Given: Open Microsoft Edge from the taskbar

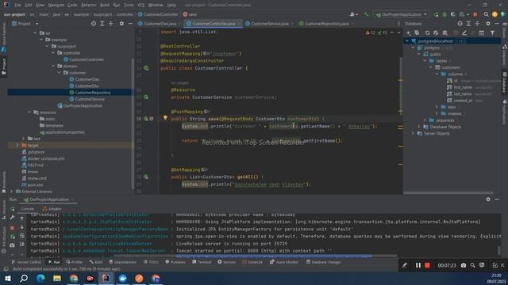Looking at the screenshot, I should [x=40, y=278].
